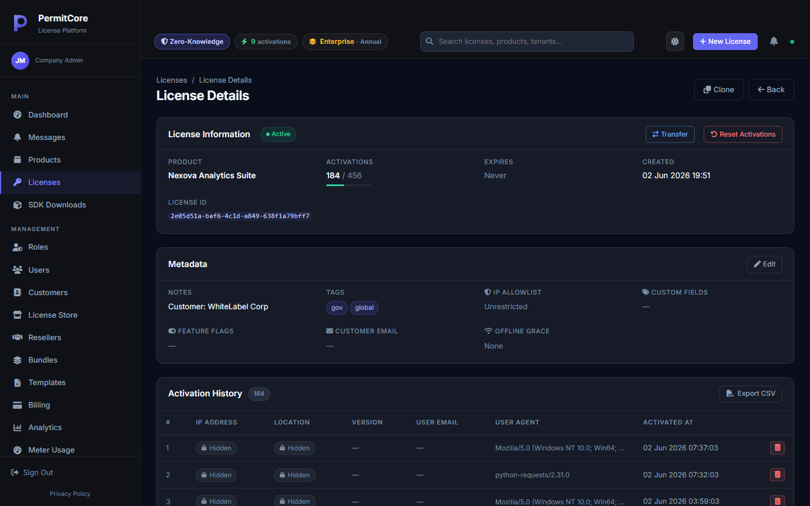
Task: Click the Customer Email envelope icon
Action: (330, 331)
